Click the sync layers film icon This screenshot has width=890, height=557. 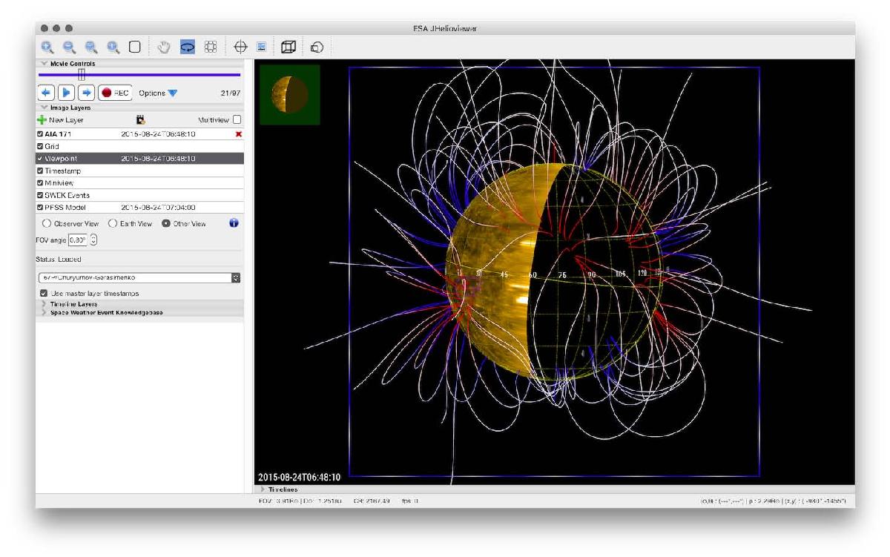[140, 119]
